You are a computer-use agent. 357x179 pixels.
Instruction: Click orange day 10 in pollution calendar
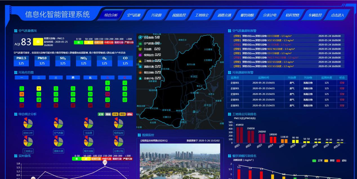coord(22,94)
